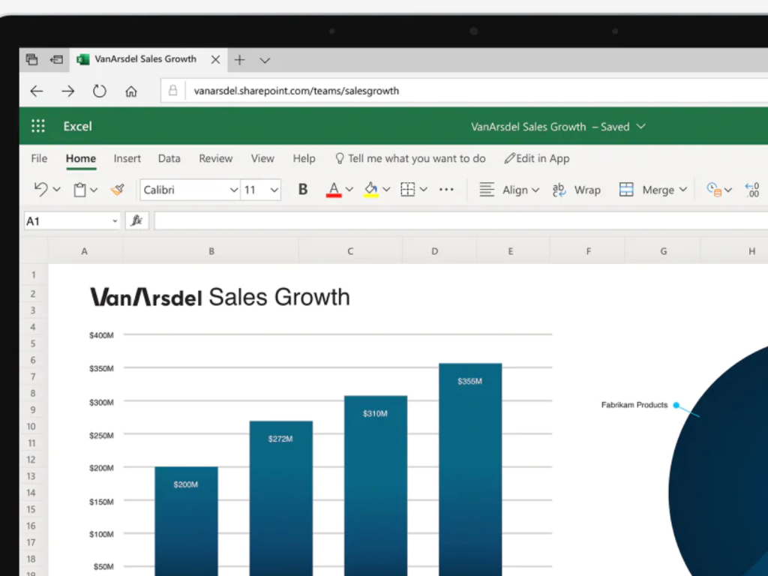Open the File menu
Image resolution: width=768 pixels, height=576 pixels.
click(x=39, y=159)
